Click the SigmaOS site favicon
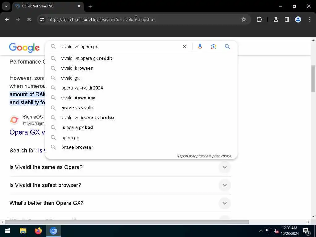Viewport: 316px width, 237px height. (x=14, y=120)
